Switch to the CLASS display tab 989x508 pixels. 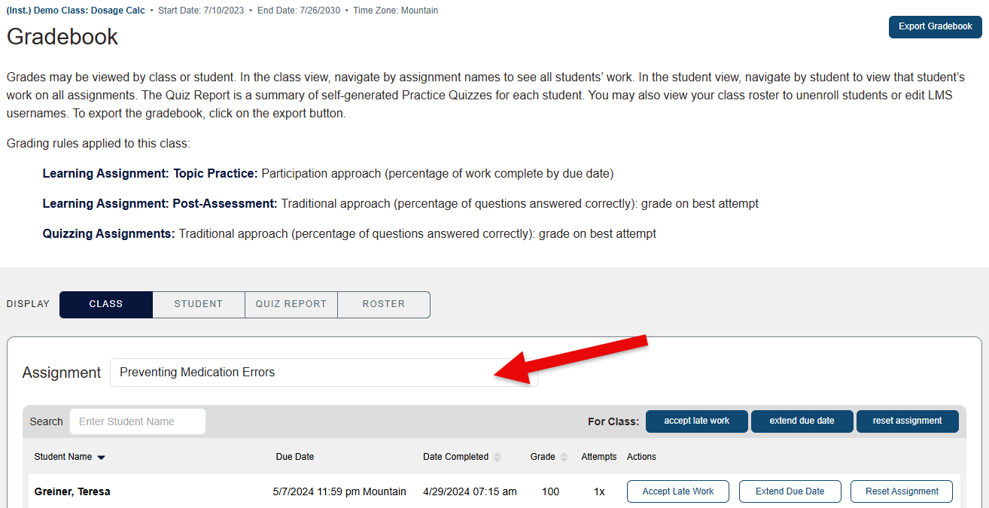tap(105, 304)
